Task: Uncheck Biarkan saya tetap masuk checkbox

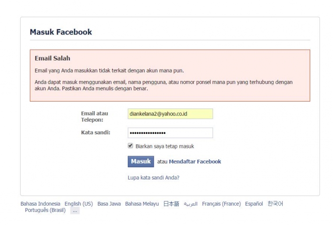Action: coord(131,146)
